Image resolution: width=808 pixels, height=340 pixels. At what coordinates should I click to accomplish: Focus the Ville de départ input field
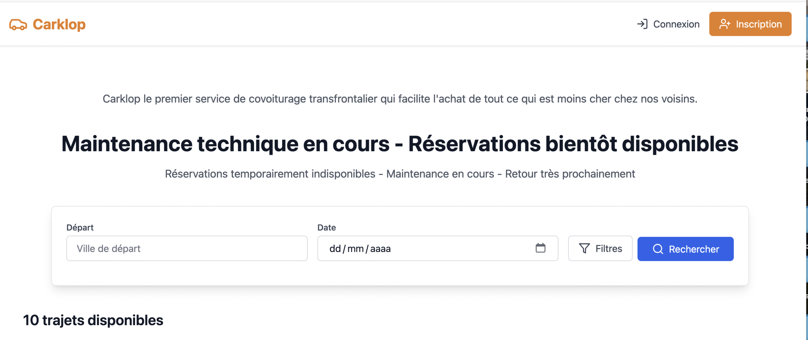(187, 248)
